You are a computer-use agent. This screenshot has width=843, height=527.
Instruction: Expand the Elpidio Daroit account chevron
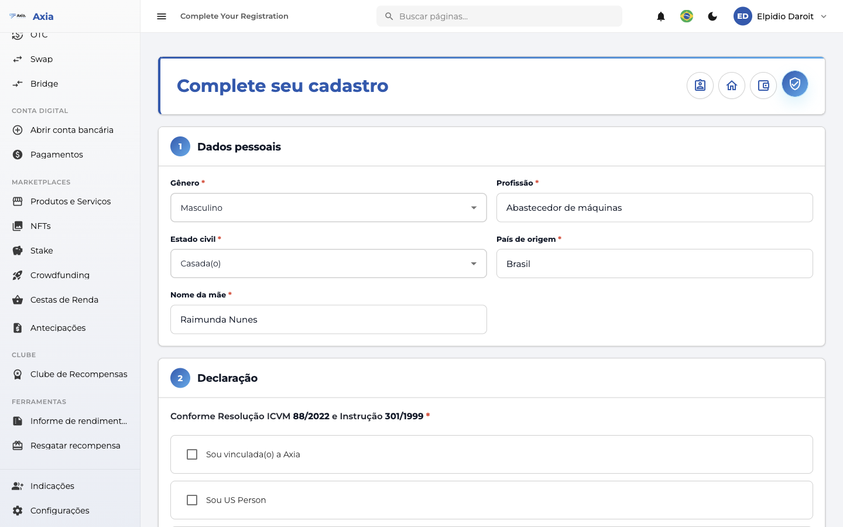(824, 16)
